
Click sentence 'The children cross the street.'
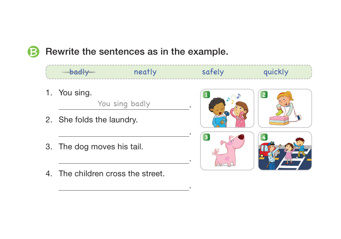(111, 174)
